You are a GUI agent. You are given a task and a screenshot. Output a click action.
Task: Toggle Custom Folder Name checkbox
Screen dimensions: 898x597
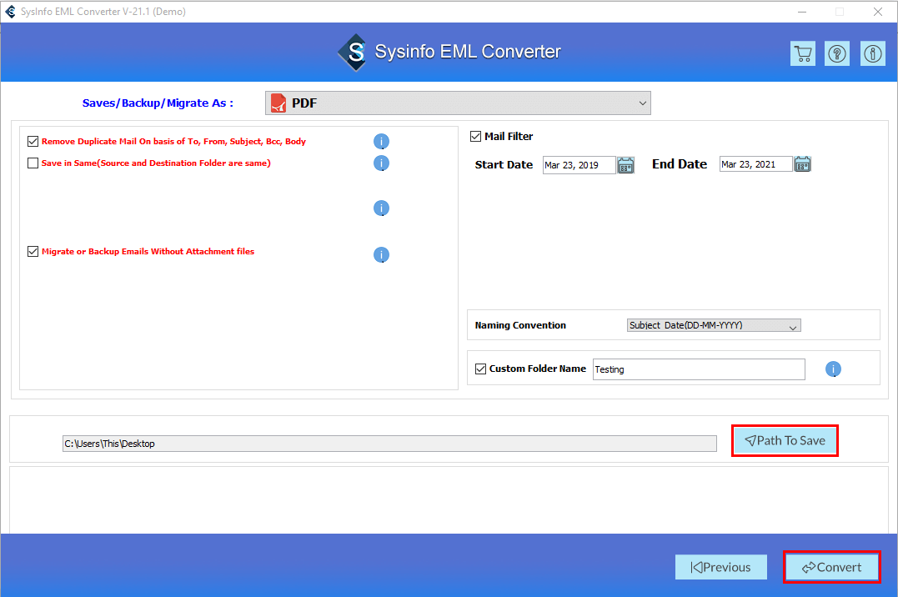[480, 369]
